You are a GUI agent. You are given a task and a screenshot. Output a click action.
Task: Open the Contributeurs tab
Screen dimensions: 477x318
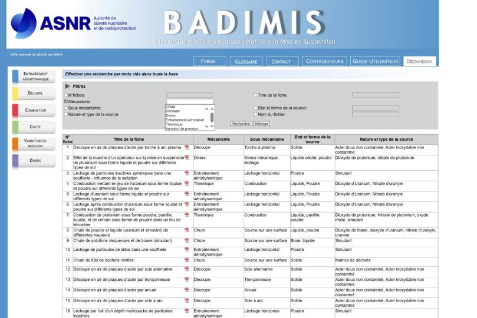[x=325, y=61]
